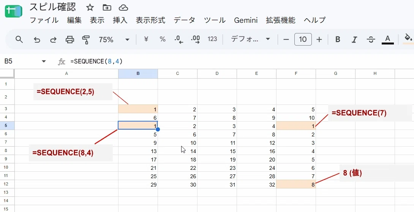Increase decimal places
Screen dimensions: 414x212
pyautogui.click(x=195, y=40)
